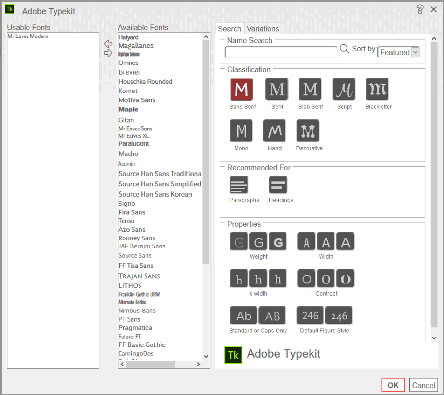Click Available Fonts scroll right arrow

(198, 364)
